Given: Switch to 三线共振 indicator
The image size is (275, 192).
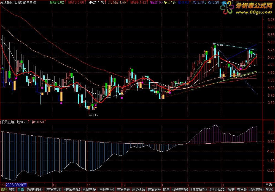Looking at the screenshot, I should [89, 190].
